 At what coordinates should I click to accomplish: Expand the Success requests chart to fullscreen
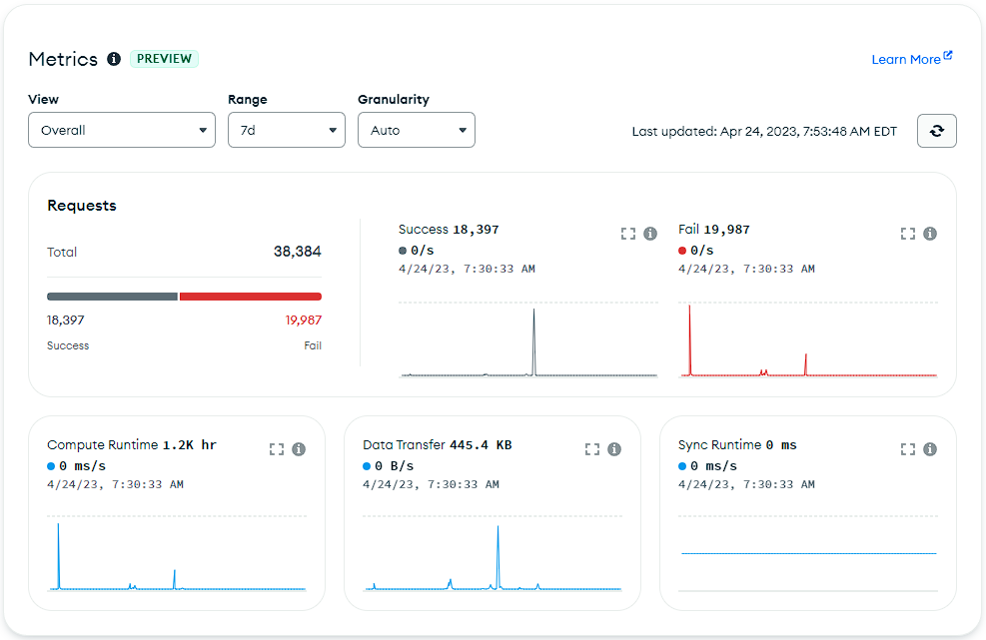click(x=627, y=234)
